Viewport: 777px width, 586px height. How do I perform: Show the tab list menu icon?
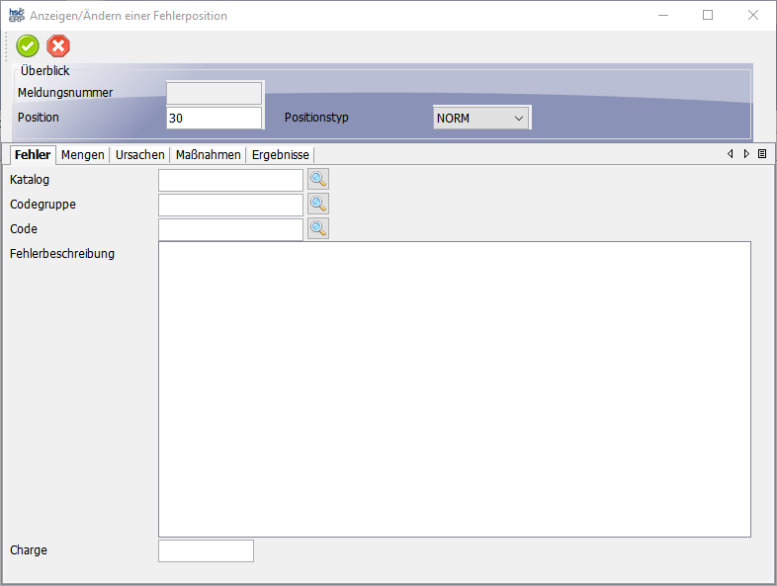pos(762,154)
